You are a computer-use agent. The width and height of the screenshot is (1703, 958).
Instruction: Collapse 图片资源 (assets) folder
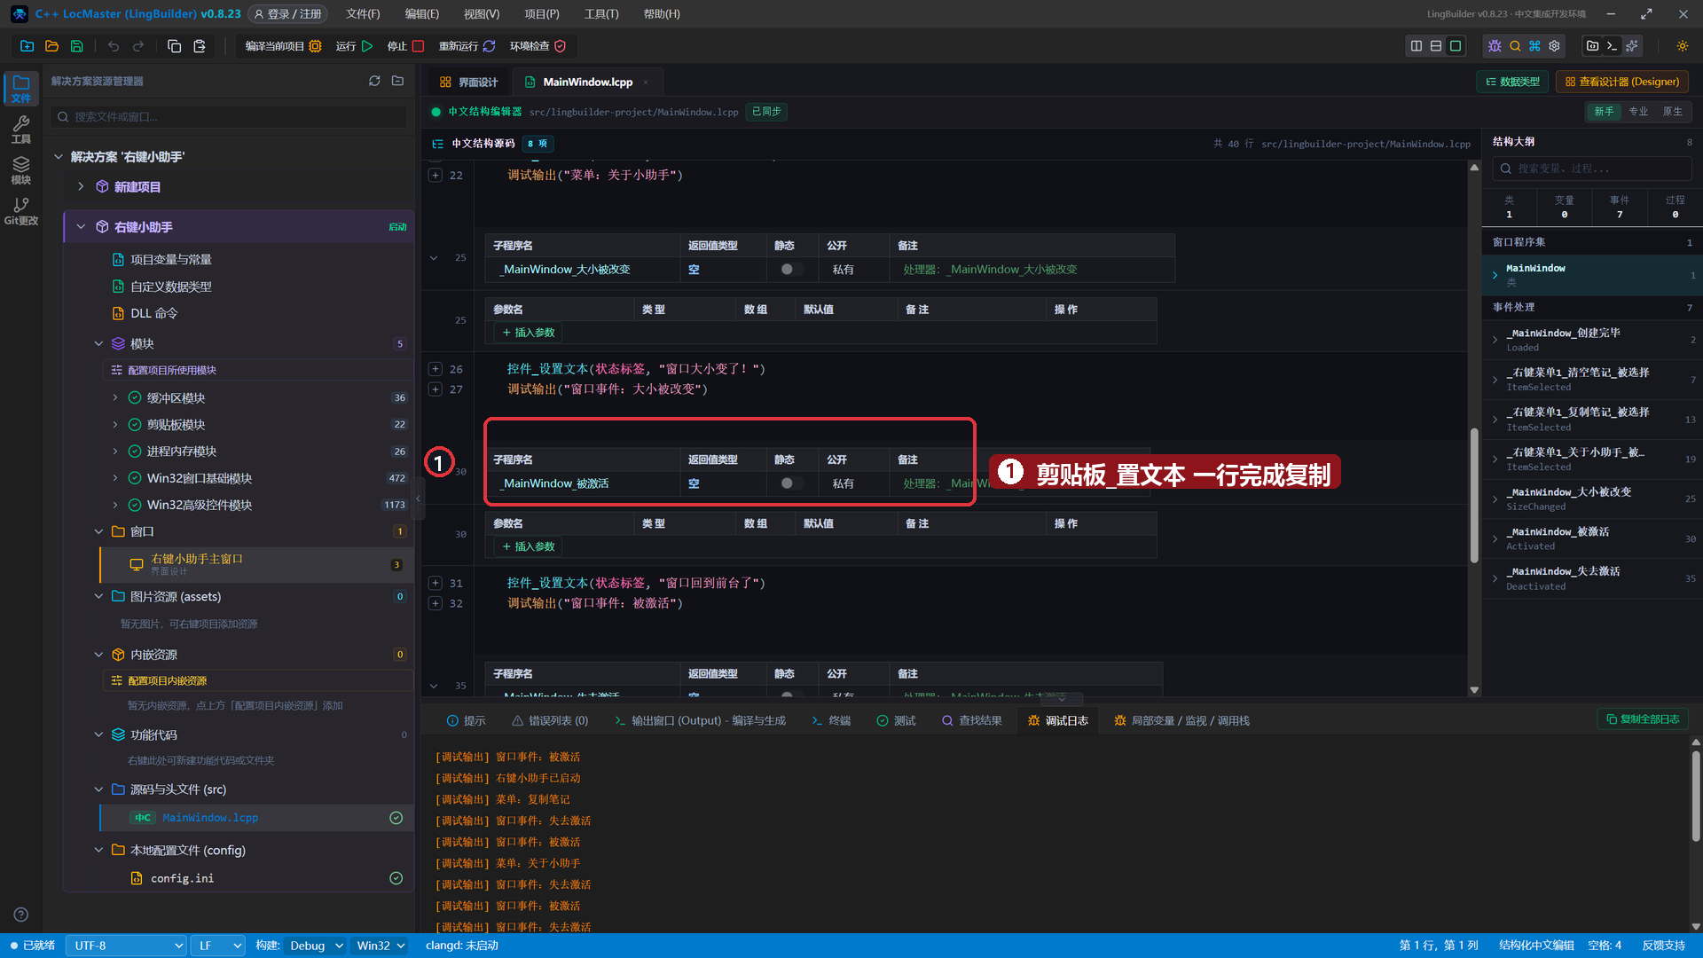pyautogui.click(x=98, y=596)
